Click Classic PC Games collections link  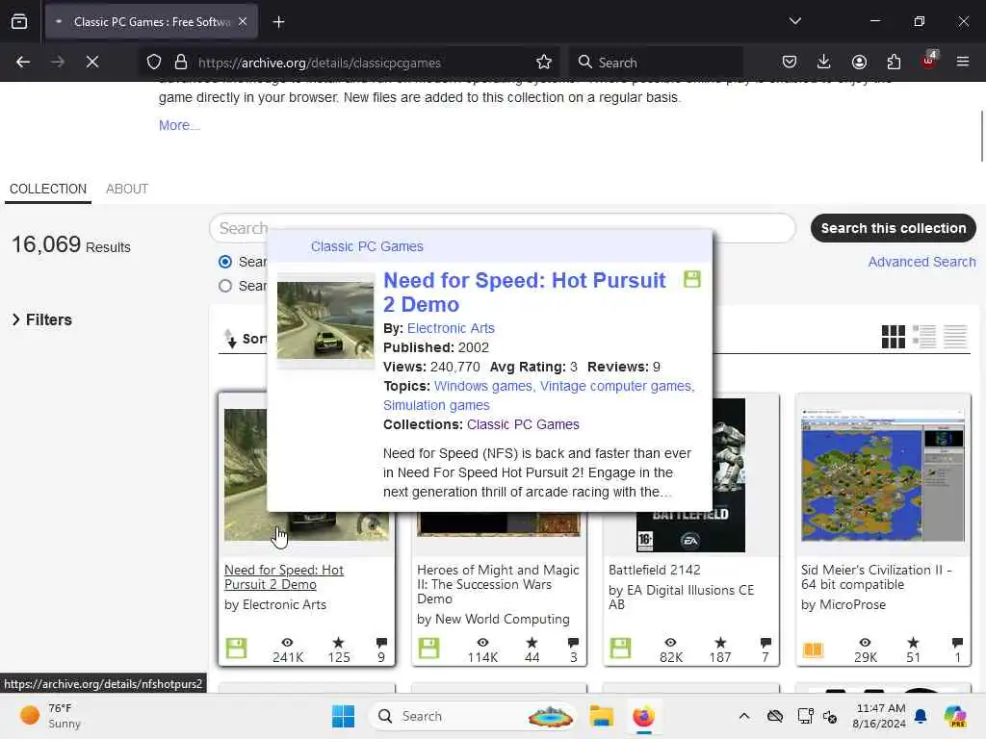[523, 424]
